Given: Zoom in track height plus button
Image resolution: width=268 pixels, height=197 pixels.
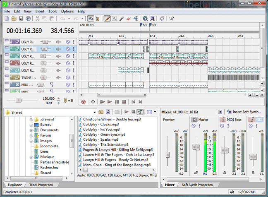Looking at the screenshot, I should pyautogui.click(x=262, y=84).
